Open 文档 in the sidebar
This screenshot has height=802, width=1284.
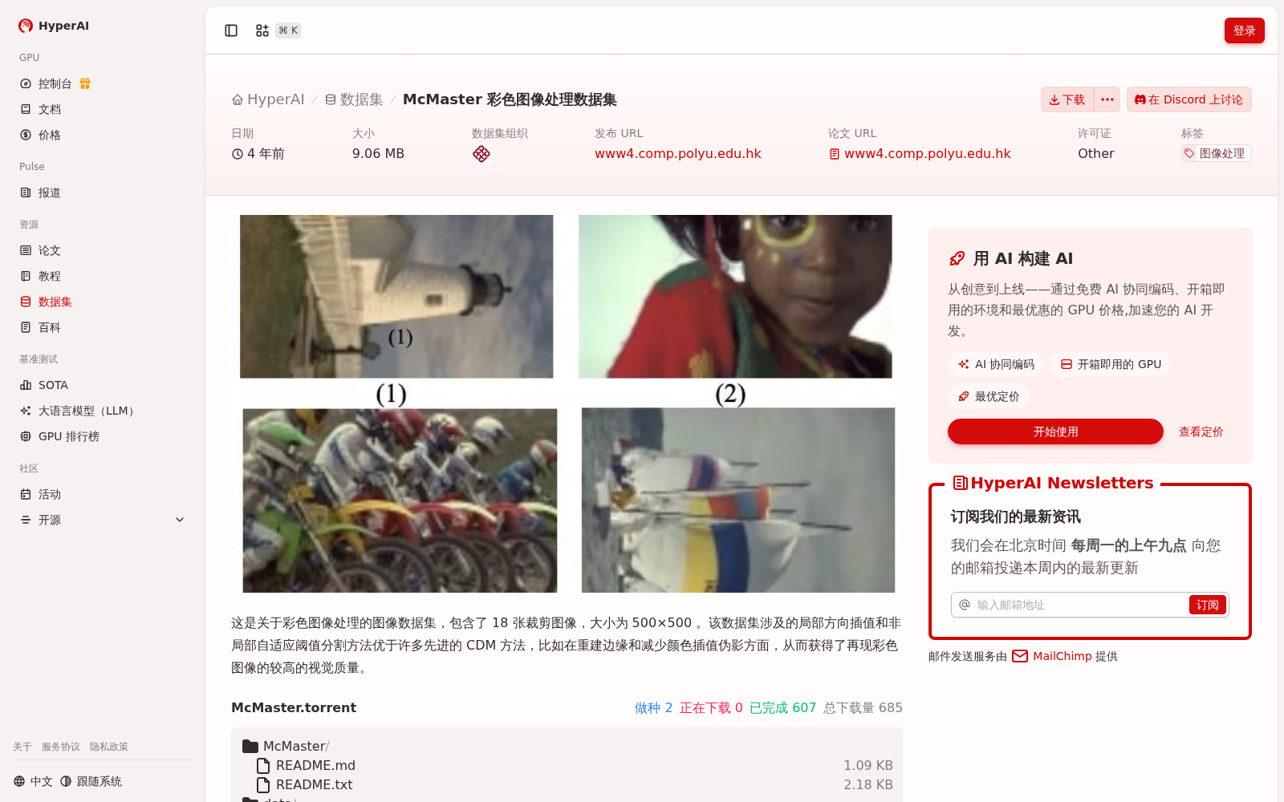coord(50,109)
